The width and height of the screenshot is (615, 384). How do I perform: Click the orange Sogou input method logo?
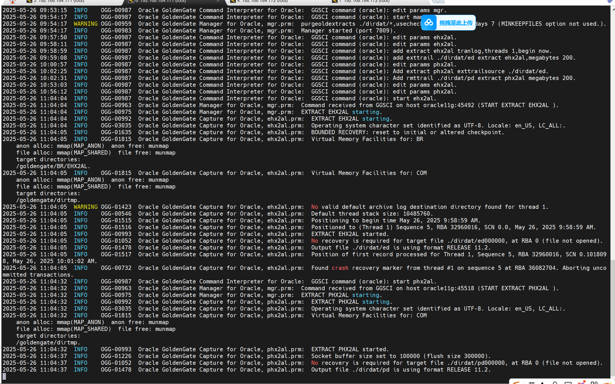[x=517, y=383]
